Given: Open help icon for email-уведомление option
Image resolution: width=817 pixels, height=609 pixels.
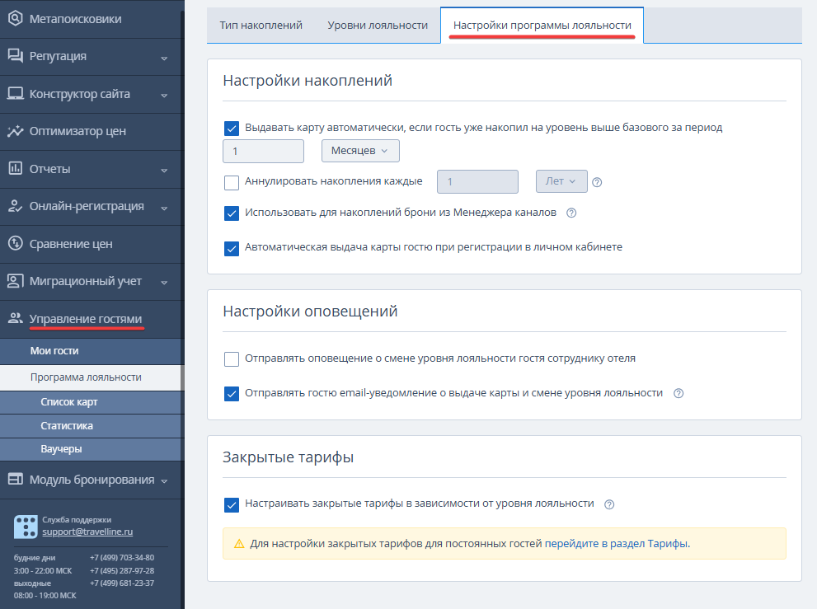Looking at the screenshot, I should coord(678,393).
